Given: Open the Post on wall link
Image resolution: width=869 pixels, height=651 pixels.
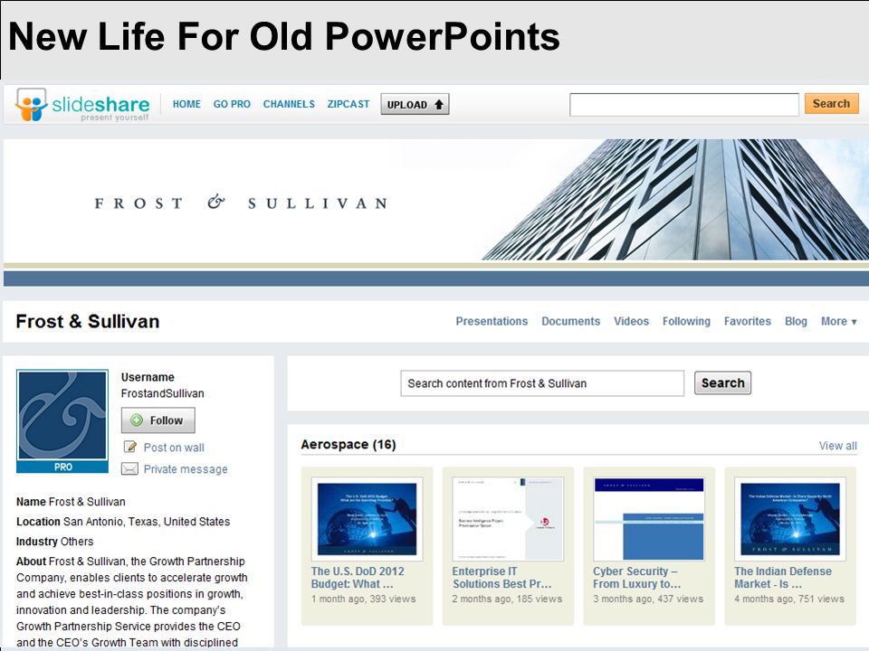Looking at the screenshot, I should point(174,448).
